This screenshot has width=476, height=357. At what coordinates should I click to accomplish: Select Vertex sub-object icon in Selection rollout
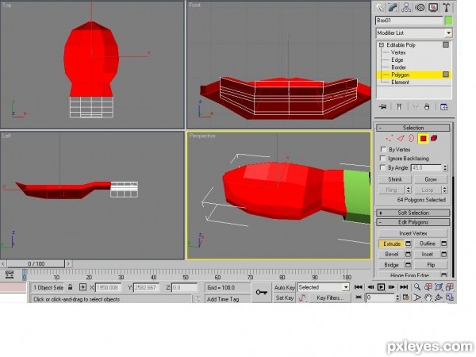coord(389,138)
